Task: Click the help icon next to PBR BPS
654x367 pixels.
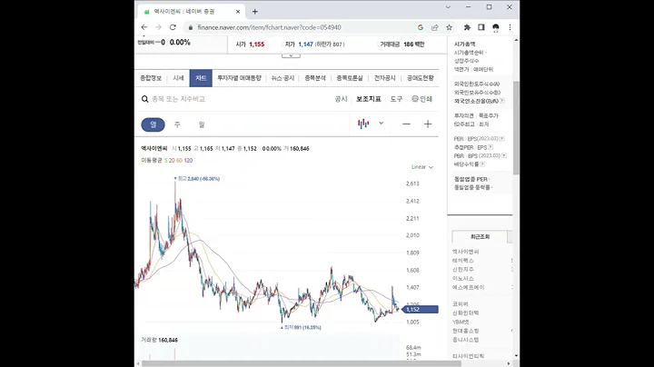Action: click(x=504, y=155)
